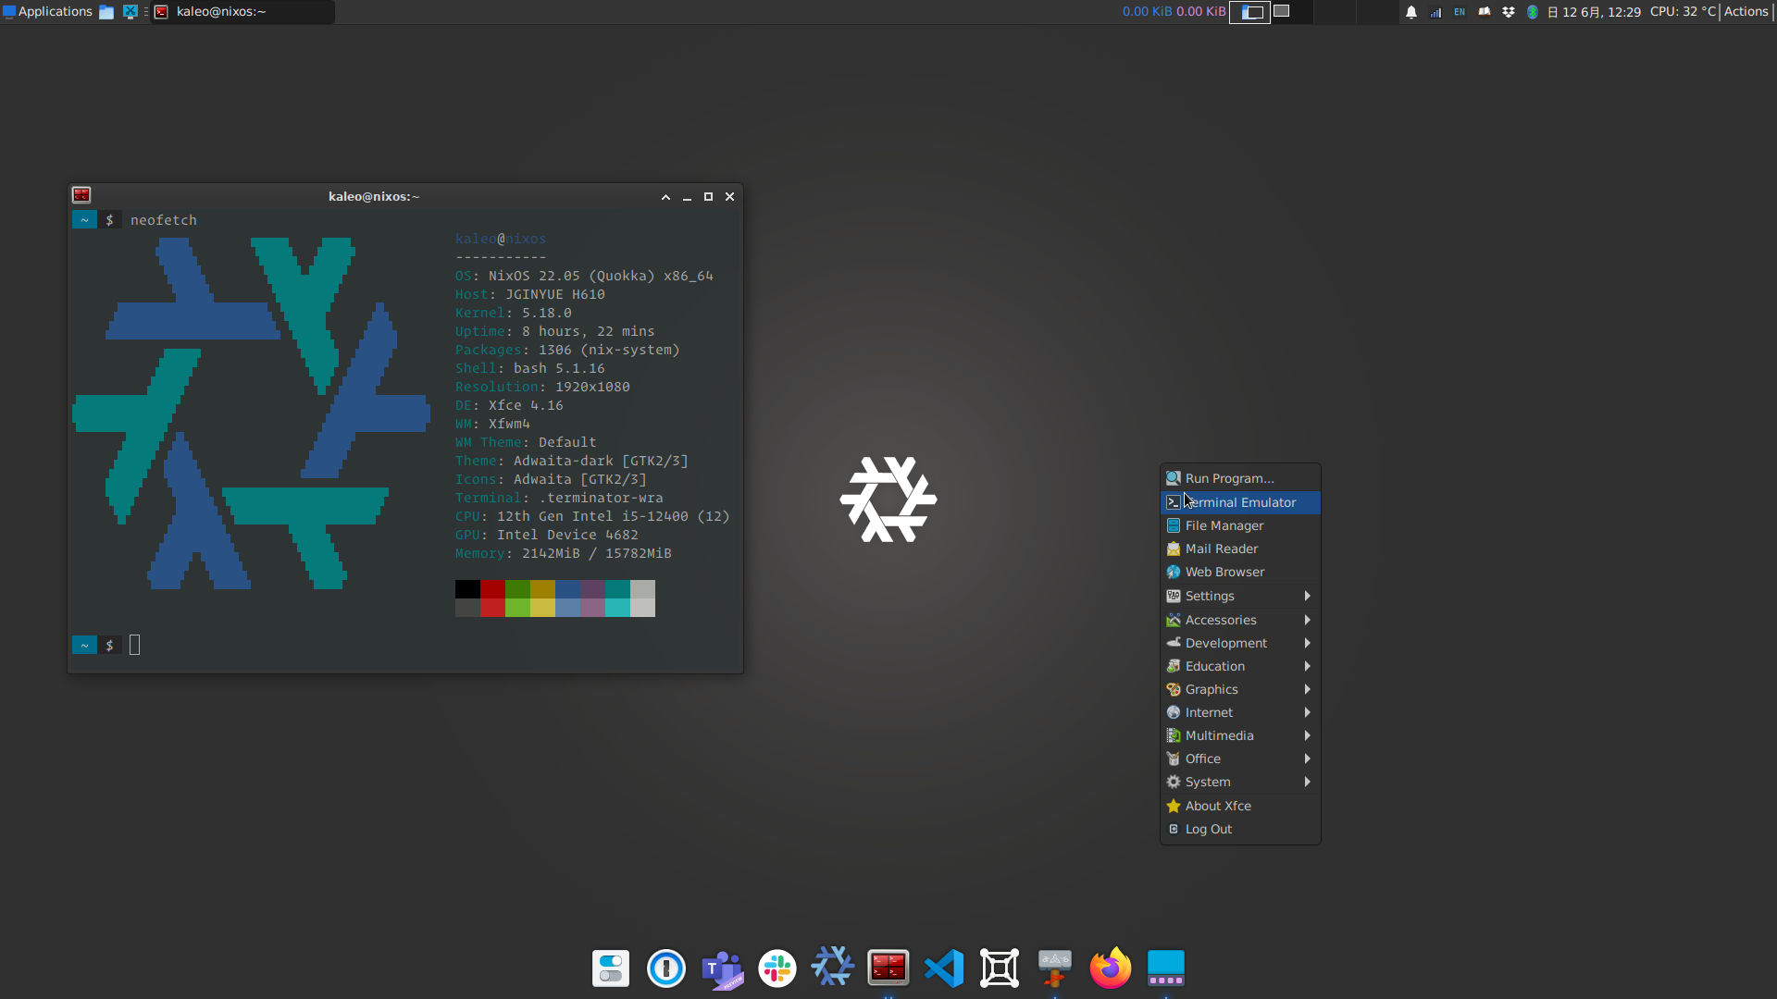This screenshot has width=1777, height=999.
Task: Launch Slack from the dock
Action: pos(777,968)
